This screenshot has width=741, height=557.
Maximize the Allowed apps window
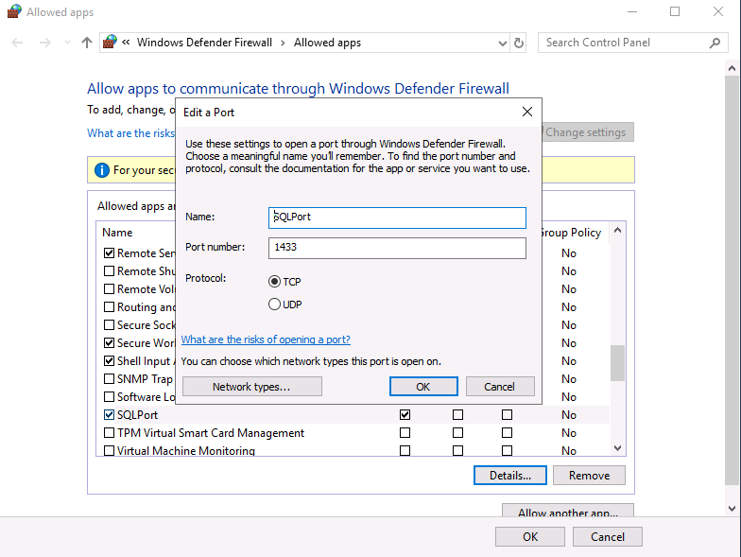pyautogui.click(x=675, y=11)
